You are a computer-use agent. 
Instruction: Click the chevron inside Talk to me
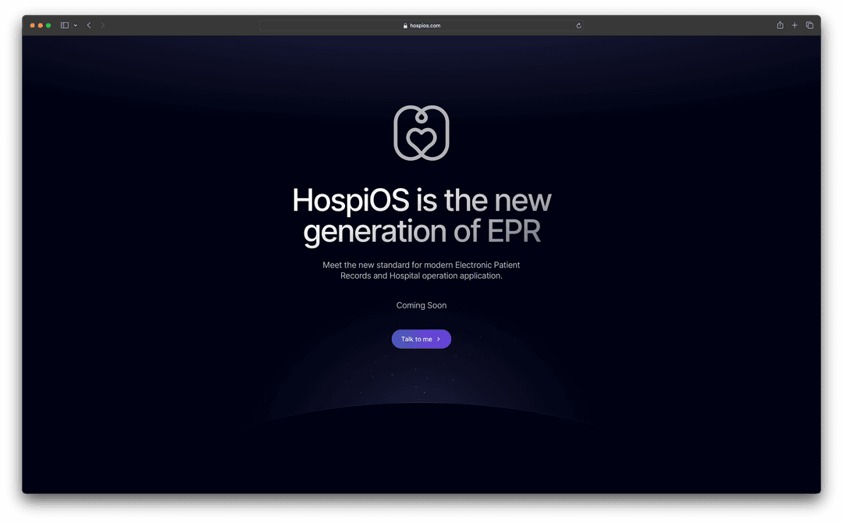pyautogui.click(x=439, y=340)
